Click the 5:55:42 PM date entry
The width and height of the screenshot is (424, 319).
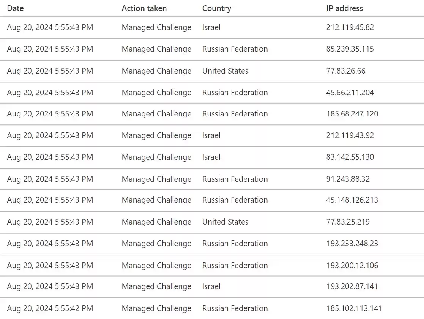pos(50,308)
